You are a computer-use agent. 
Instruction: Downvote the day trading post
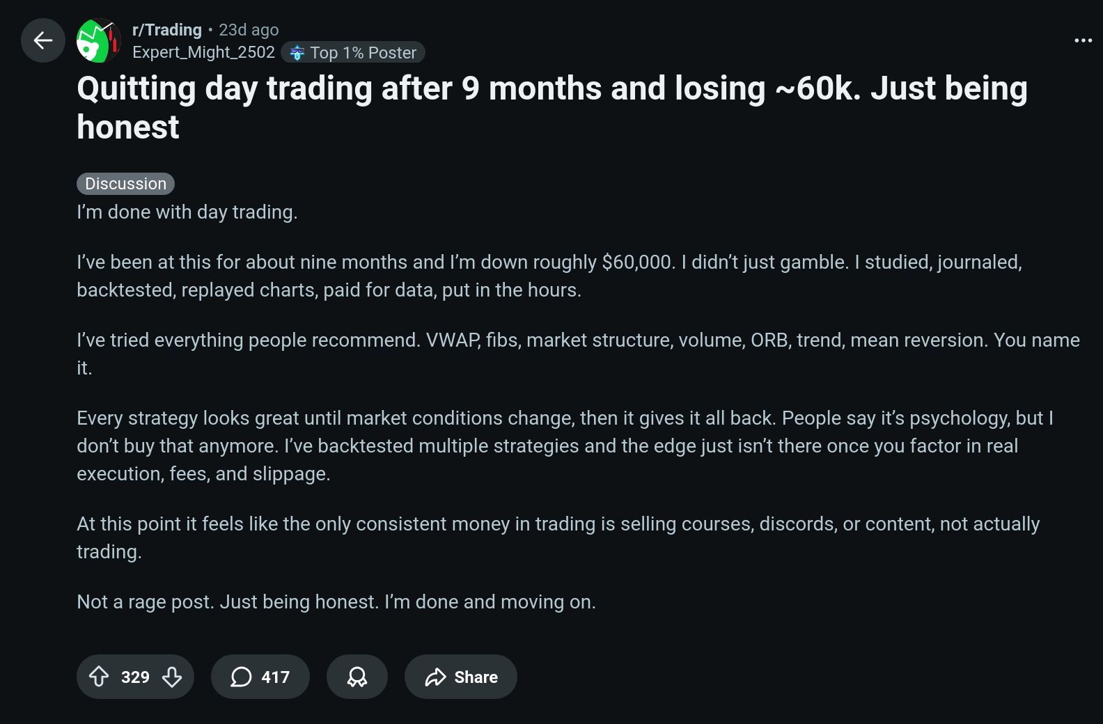coord(172,677)
